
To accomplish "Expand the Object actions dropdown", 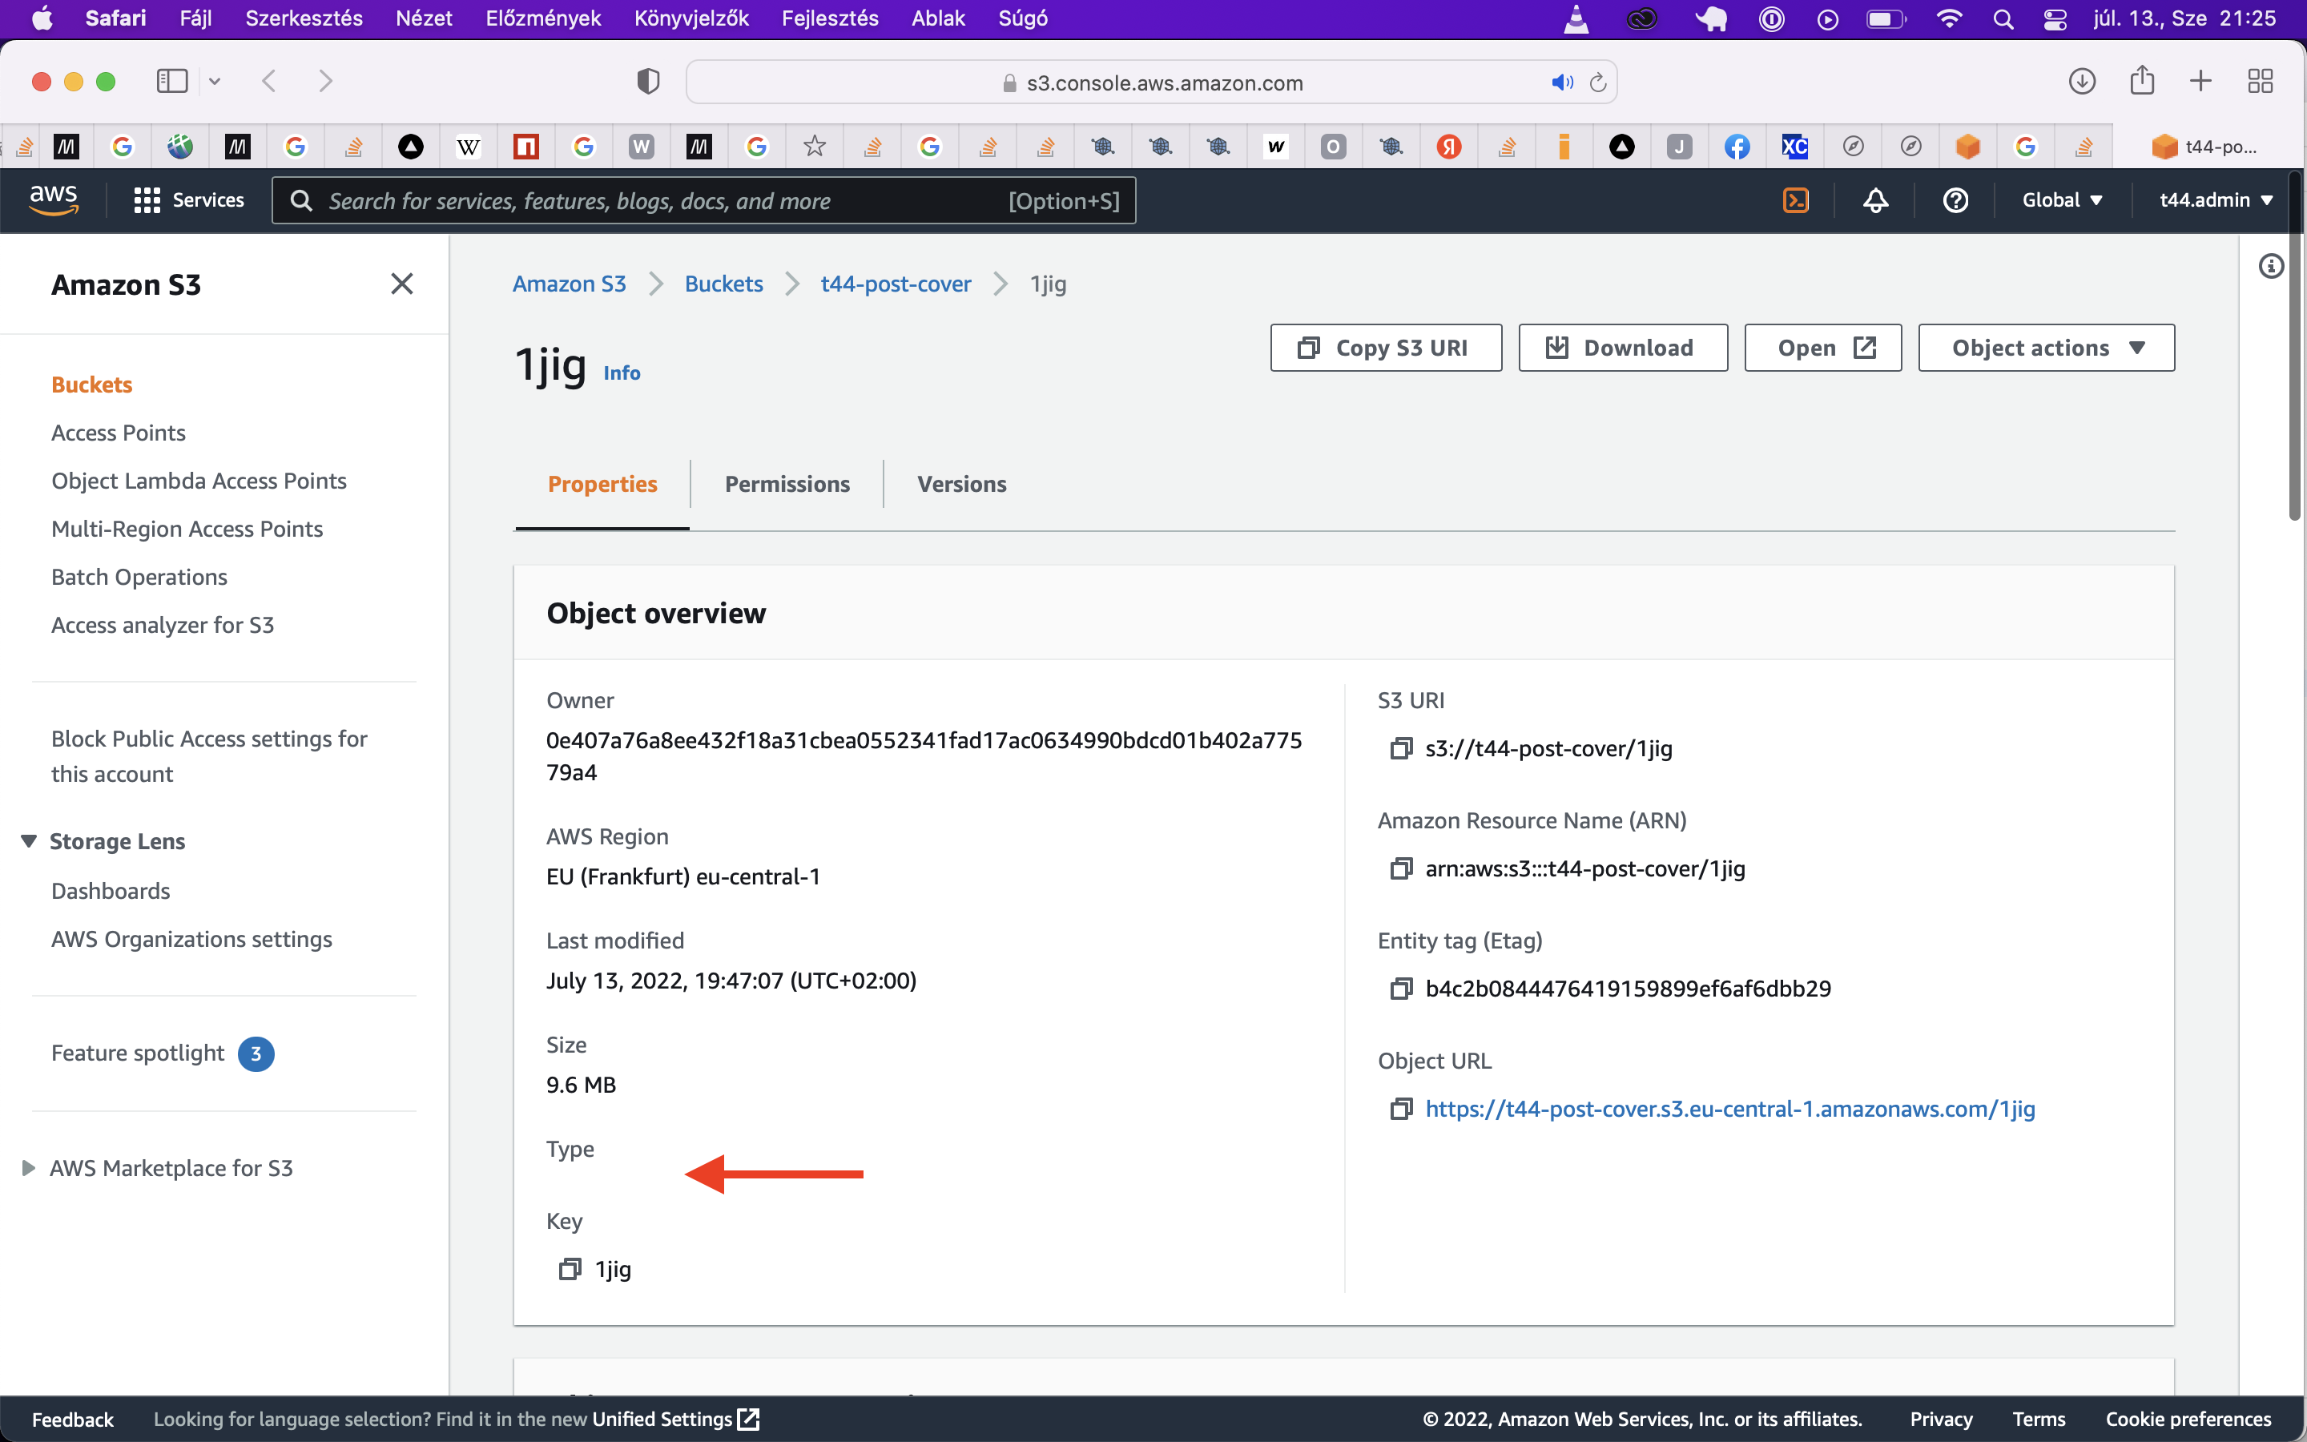I will pos(2046,347).
